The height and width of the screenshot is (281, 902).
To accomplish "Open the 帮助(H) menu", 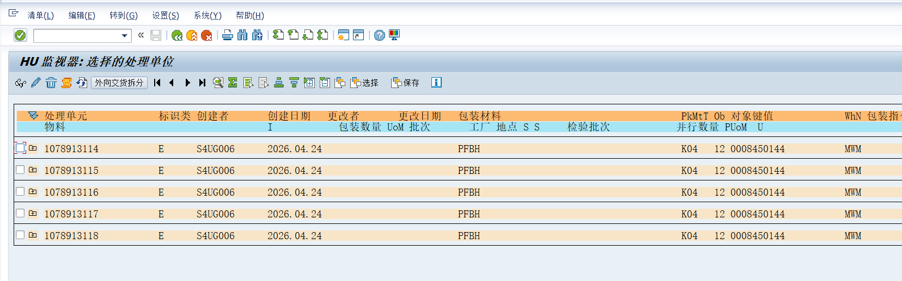I will point(250,15).
